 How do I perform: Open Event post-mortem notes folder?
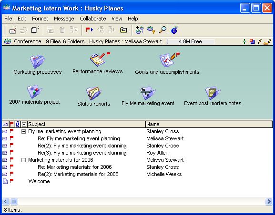(213, 93)
